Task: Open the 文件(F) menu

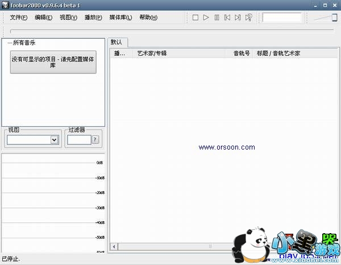Action: pyautogui.click(x=19, y=18)
